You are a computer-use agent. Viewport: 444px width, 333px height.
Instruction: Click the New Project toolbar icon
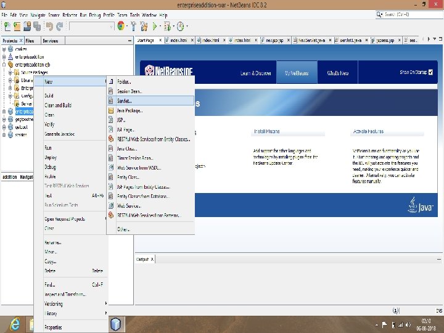point(17,27)
